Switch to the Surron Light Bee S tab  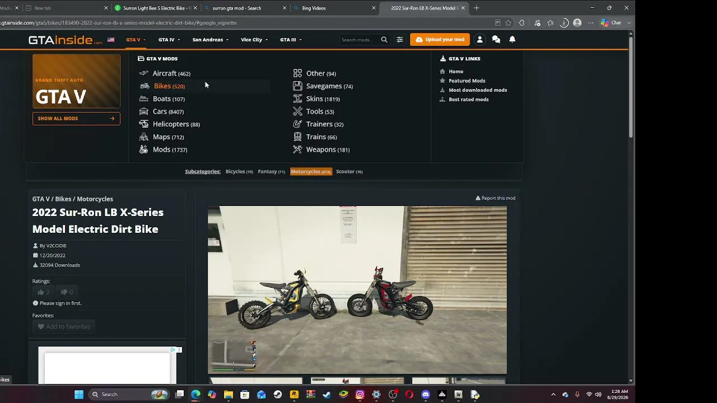[155, 8]
